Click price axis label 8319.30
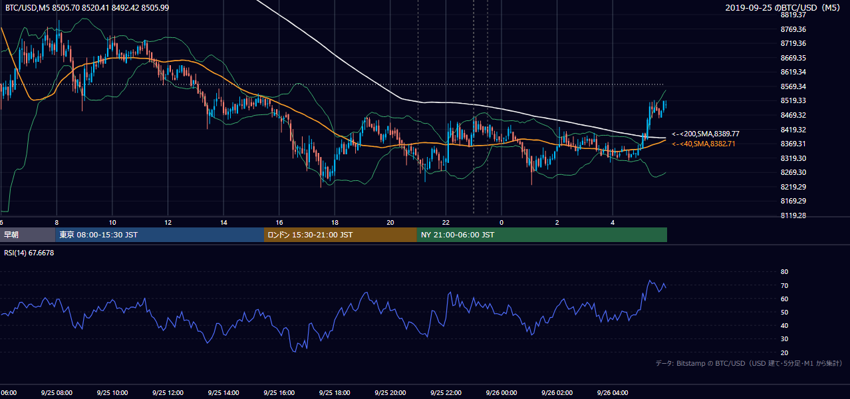This screenshot has height=399, width=850. (793, 158)
